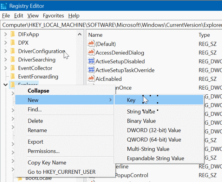Click the PopupControl value name
This screenshot has width=222, height=182.
tap(132, 175)
